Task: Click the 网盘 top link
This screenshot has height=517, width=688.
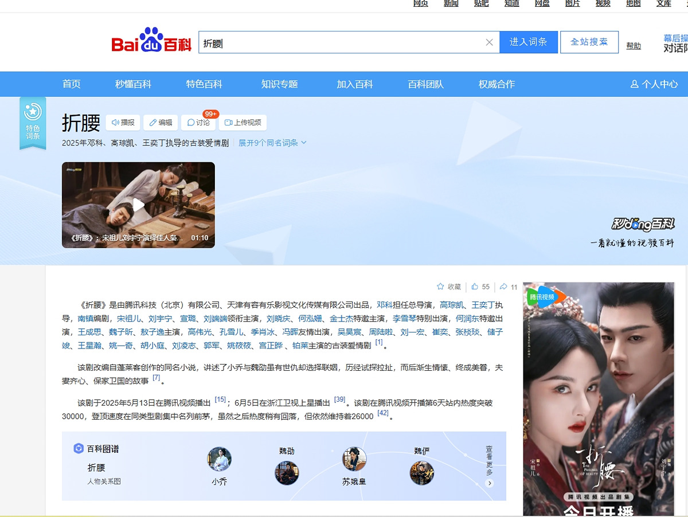Action: (542, 3)
